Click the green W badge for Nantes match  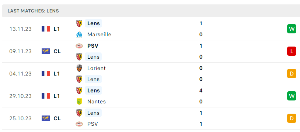pos(292,96)
